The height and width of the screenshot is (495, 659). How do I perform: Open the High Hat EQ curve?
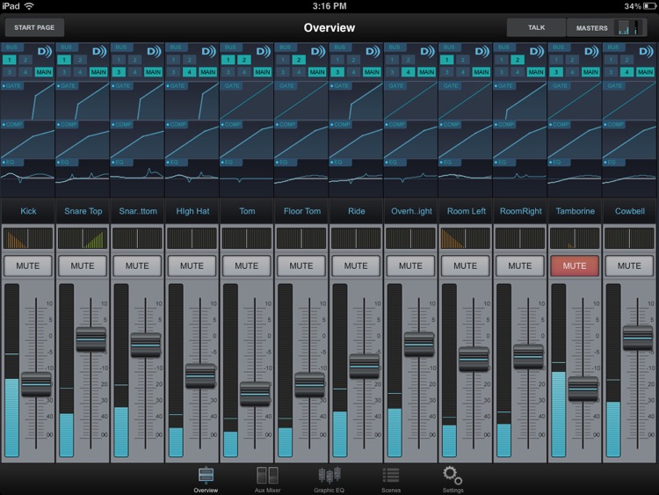192,178
